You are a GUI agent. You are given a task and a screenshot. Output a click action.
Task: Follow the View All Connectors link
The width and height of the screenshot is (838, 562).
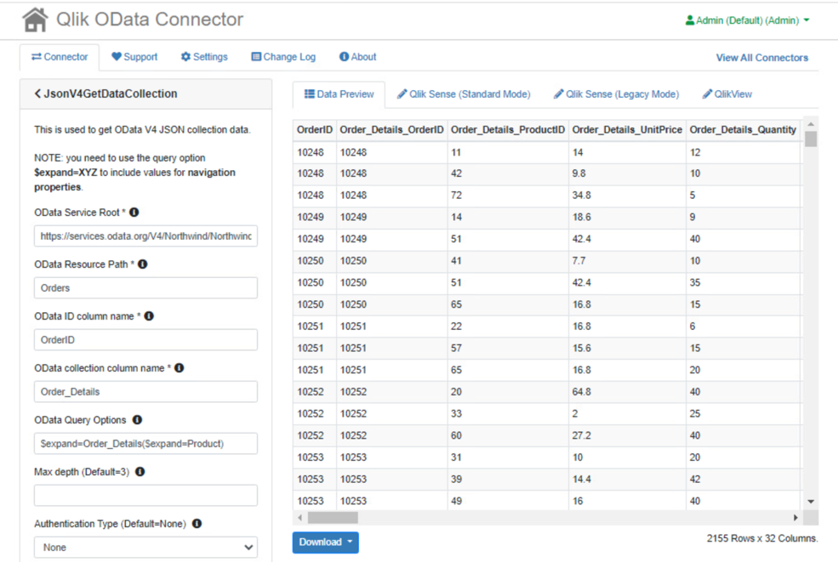(x=761, y=58)
